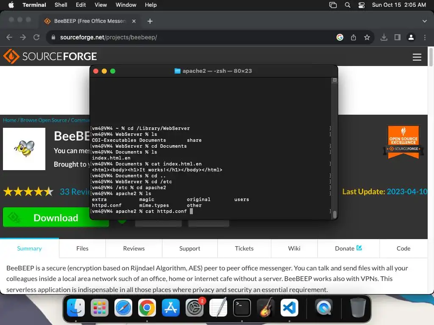The width and height of the screenshot is (434, 325).
Task: Open Safari from the Dock
Action: click(x=123, y=308)
